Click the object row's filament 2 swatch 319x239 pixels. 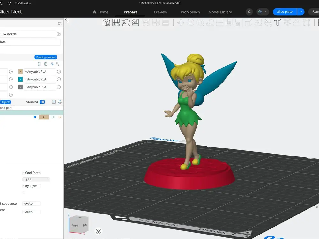coord(44,117)
